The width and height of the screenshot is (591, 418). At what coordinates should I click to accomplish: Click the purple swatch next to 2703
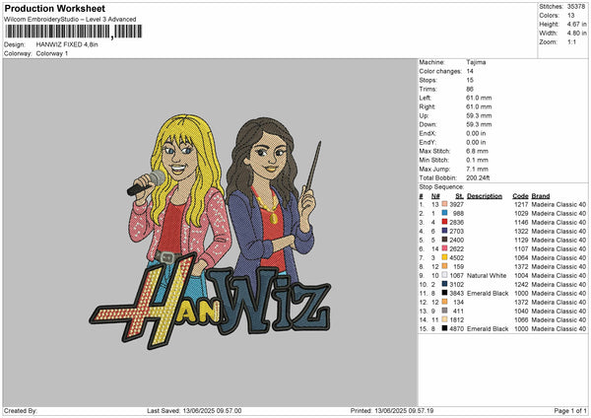[x=444, y=231]
